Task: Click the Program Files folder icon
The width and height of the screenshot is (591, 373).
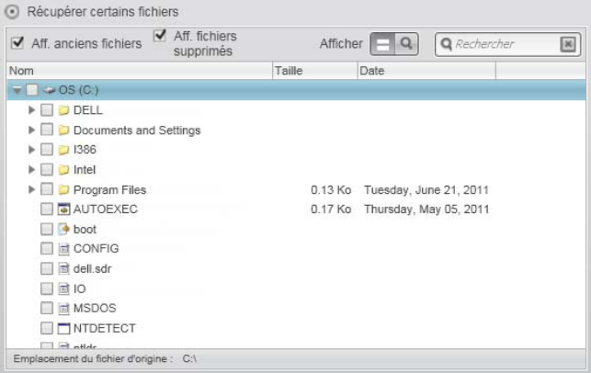Action: coord(64,189)
